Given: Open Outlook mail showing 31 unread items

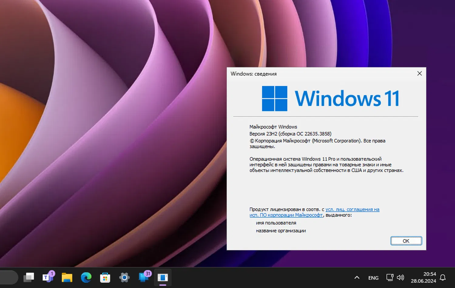Looking at the screenshot, I should (x=143, y=277).
